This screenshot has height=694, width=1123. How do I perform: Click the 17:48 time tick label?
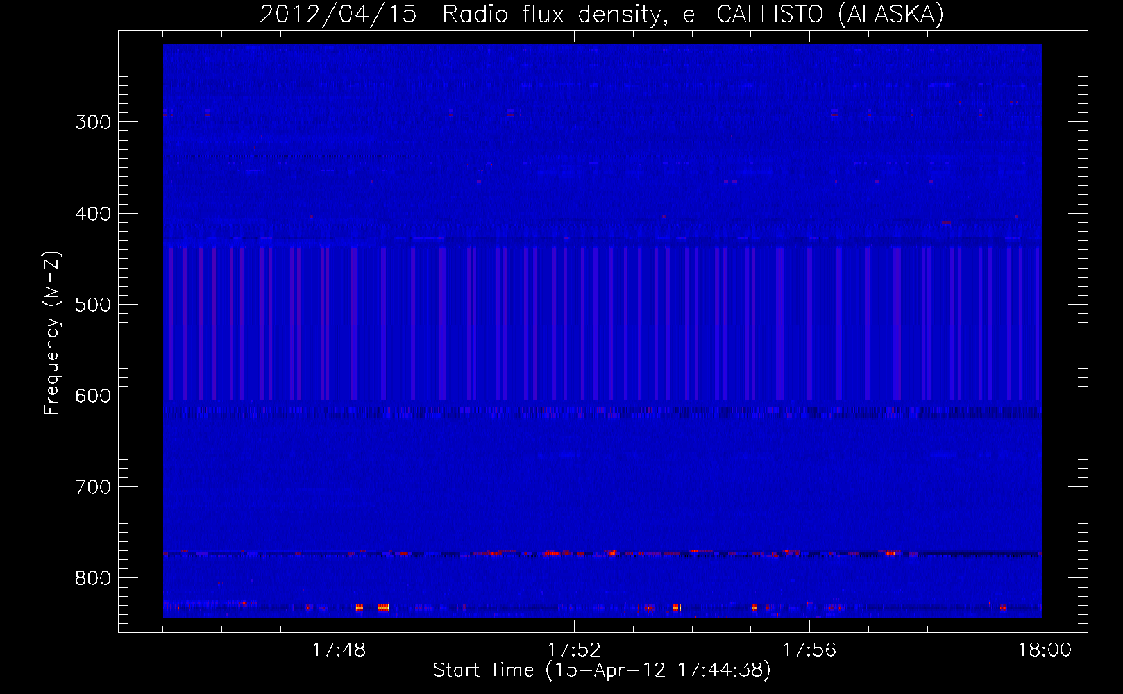339,650
